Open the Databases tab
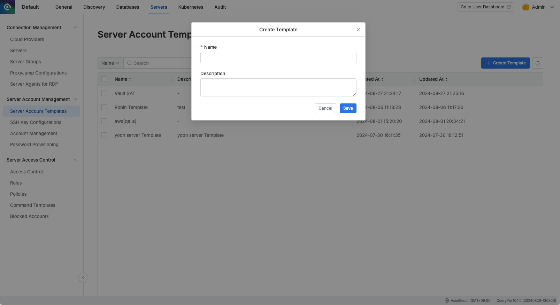560x305 pixels. coord(128,7)
